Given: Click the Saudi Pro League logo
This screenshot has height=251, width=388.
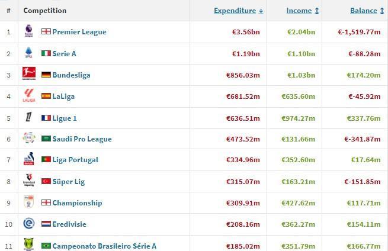Looking at the screenshot, I should (x=28, y=139).
